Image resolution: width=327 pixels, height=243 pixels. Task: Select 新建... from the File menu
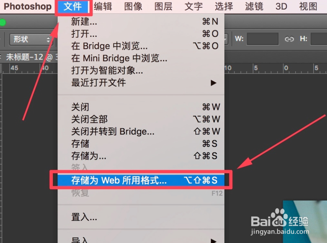point(141,21)
